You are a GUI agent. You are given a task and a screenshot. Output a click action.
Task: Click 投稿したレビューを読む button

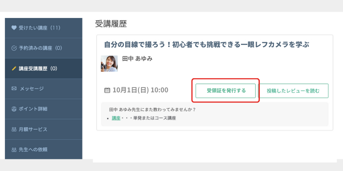293,91
